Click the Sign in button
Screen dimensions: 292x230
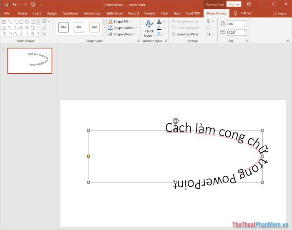234,4
